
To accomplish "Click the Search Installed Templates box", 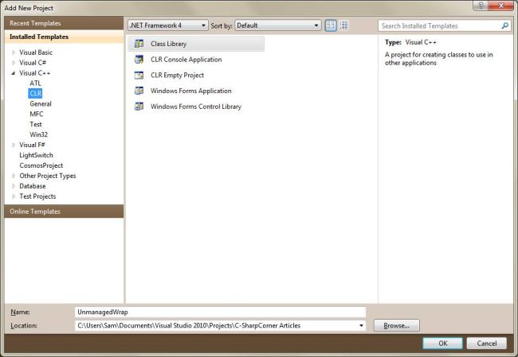I will (x=445, y=25).
